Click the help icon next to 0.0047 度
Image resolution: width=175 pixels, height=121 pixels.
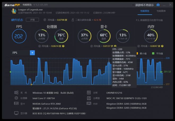click(x=162, y=46)
